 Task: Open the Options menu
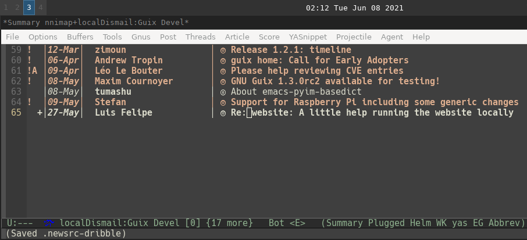[42, 37]
